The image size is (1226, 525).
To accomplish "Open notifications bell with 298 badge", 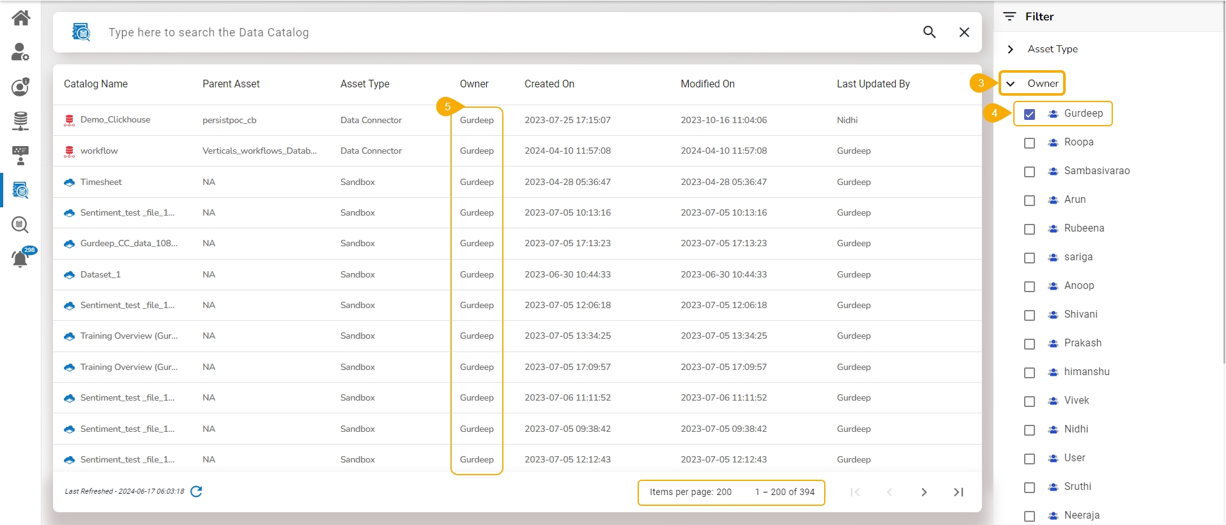I will 20,258.
